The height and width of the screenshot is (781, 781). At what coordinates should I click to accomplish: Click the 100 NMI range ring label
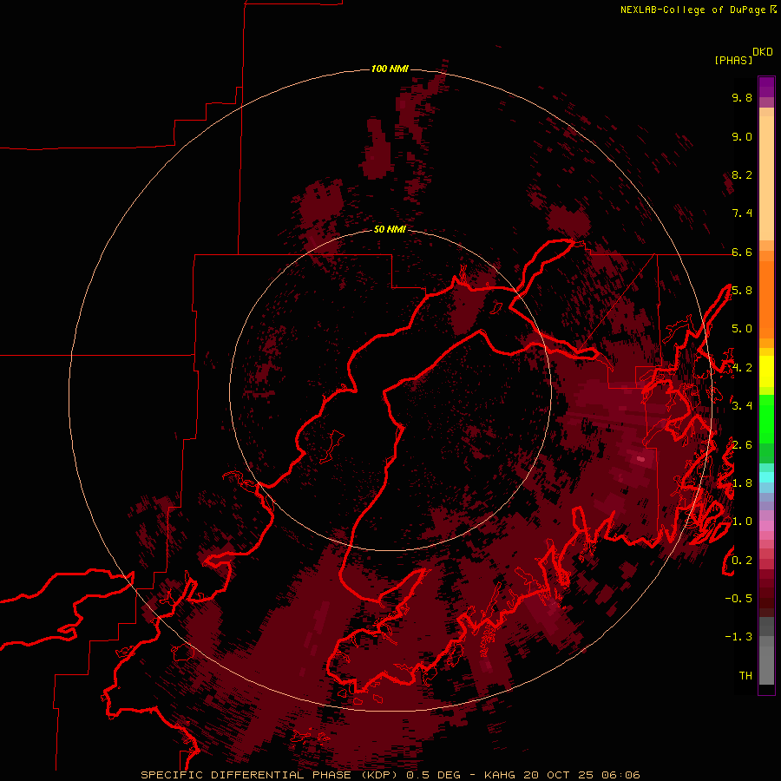390,69
